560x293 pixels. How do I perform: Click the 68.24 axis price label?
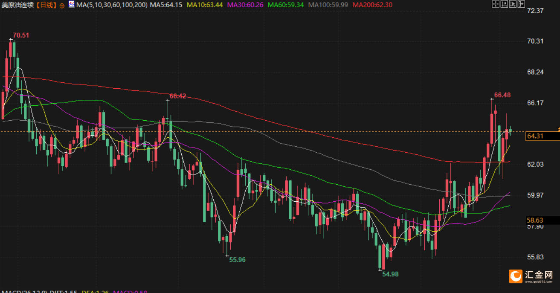[535, 72]
